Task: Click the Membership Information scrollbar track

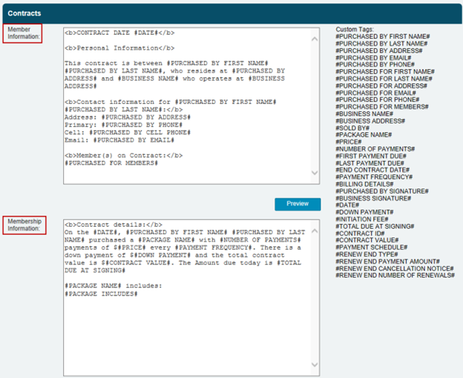Action: (x=315, y=296)
